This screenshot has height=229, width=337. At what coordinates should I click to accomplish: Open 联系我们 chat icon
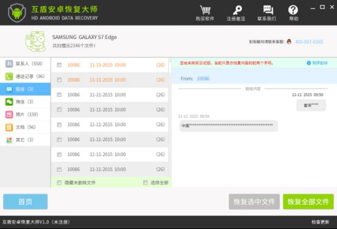click(x=268, y=10)
